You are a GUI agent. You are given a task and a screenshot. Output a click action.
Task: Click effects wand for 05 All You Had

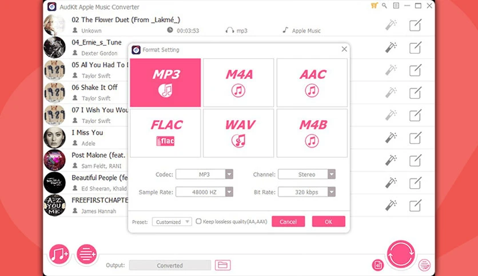click(391, 70)
